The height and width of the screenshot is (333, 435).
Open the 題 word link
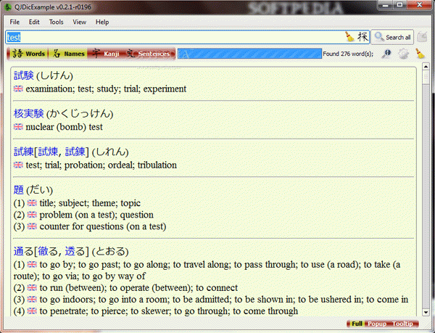(x=19, y=190)
